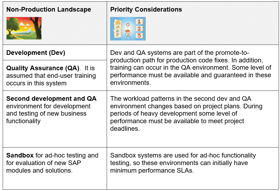Click the bold "Second development and QA" text
This screenshot has height=191, width=280.
(51, 99)
